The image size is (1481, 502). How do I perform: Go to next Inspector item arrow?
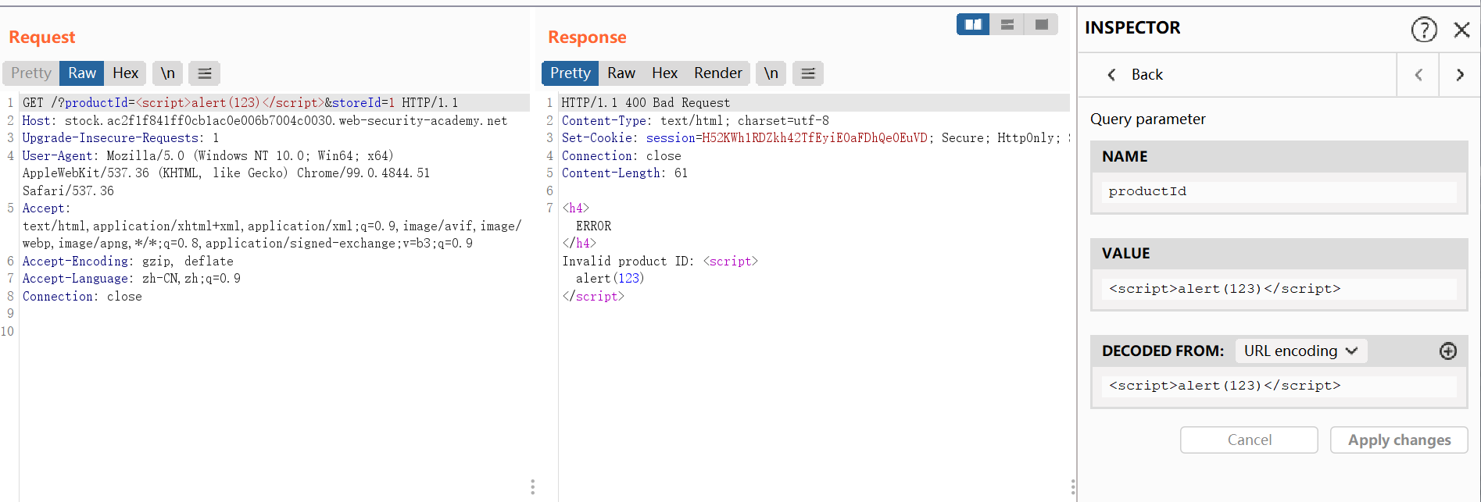[x=1460, y=75]
